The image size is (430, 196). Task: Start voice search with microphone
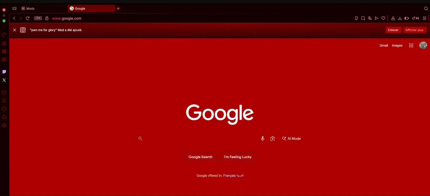[263, 139]
